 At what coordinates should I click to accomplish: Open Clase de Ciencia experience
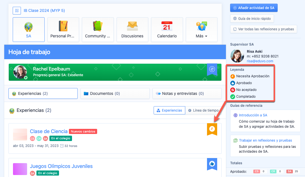(x=49, y=131)
